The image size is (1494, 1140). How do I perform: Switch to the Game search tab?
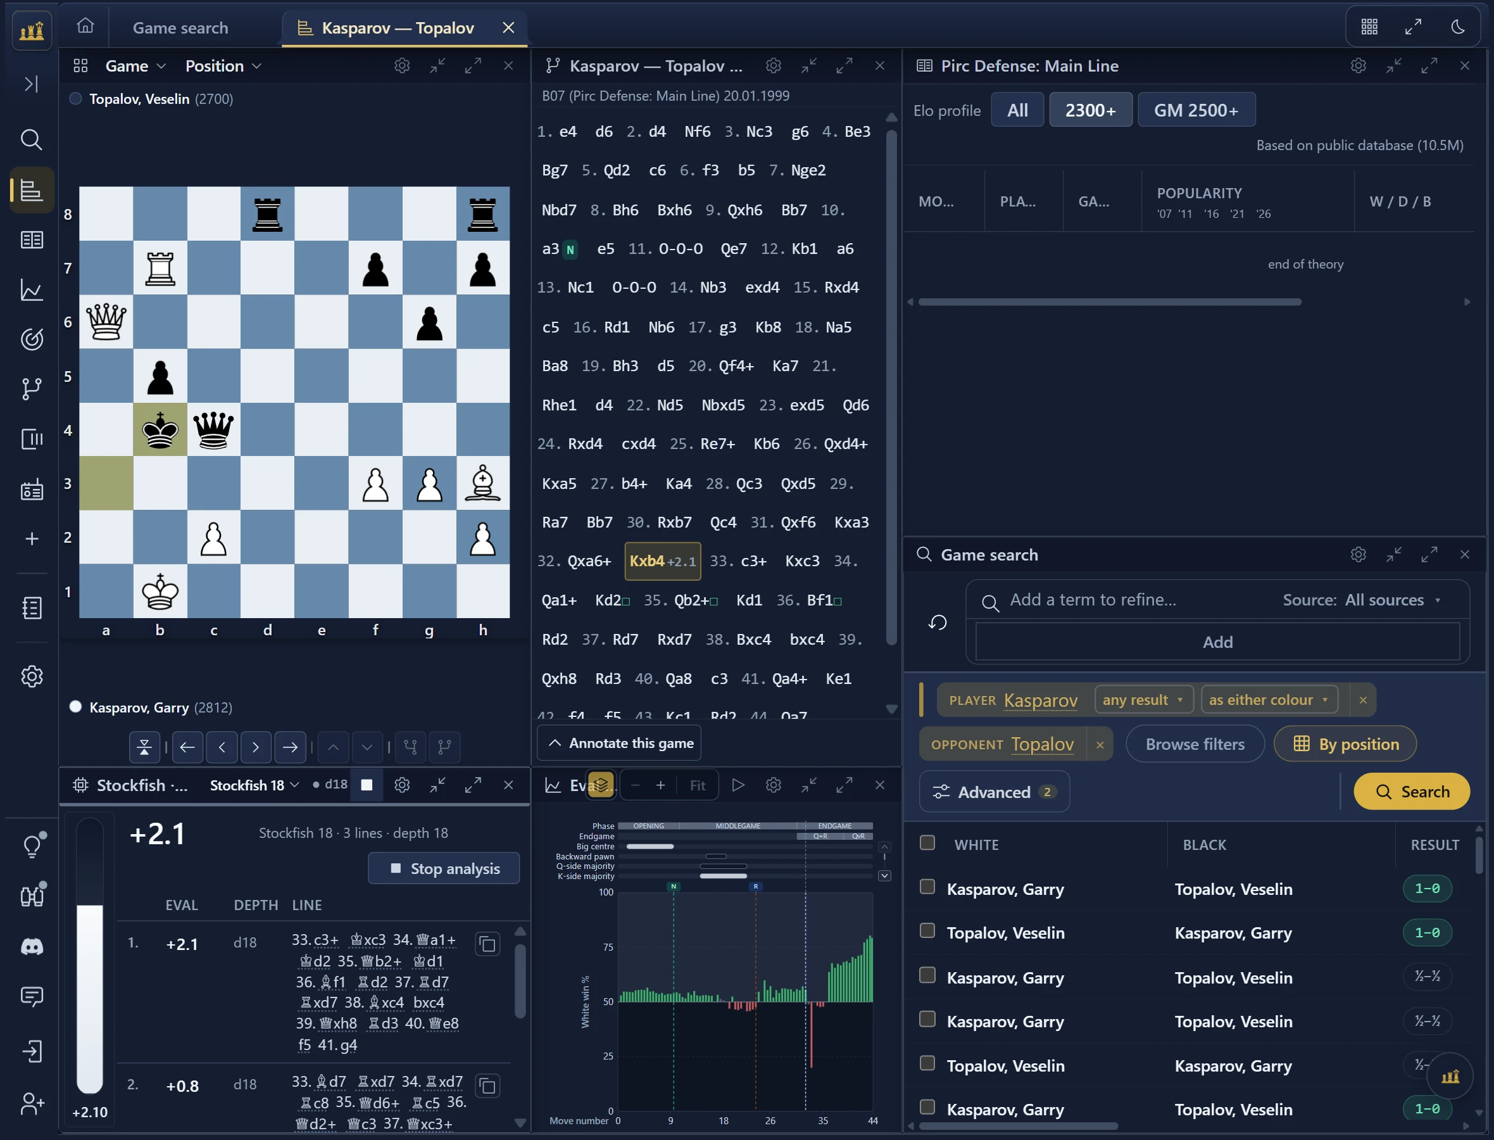(x=180, y=28)
